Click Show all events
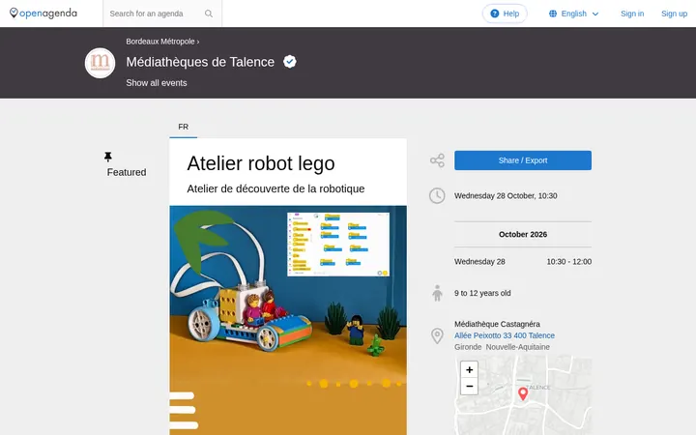The width and height of the screenshot is (696, 435). [x=157, y=83]
